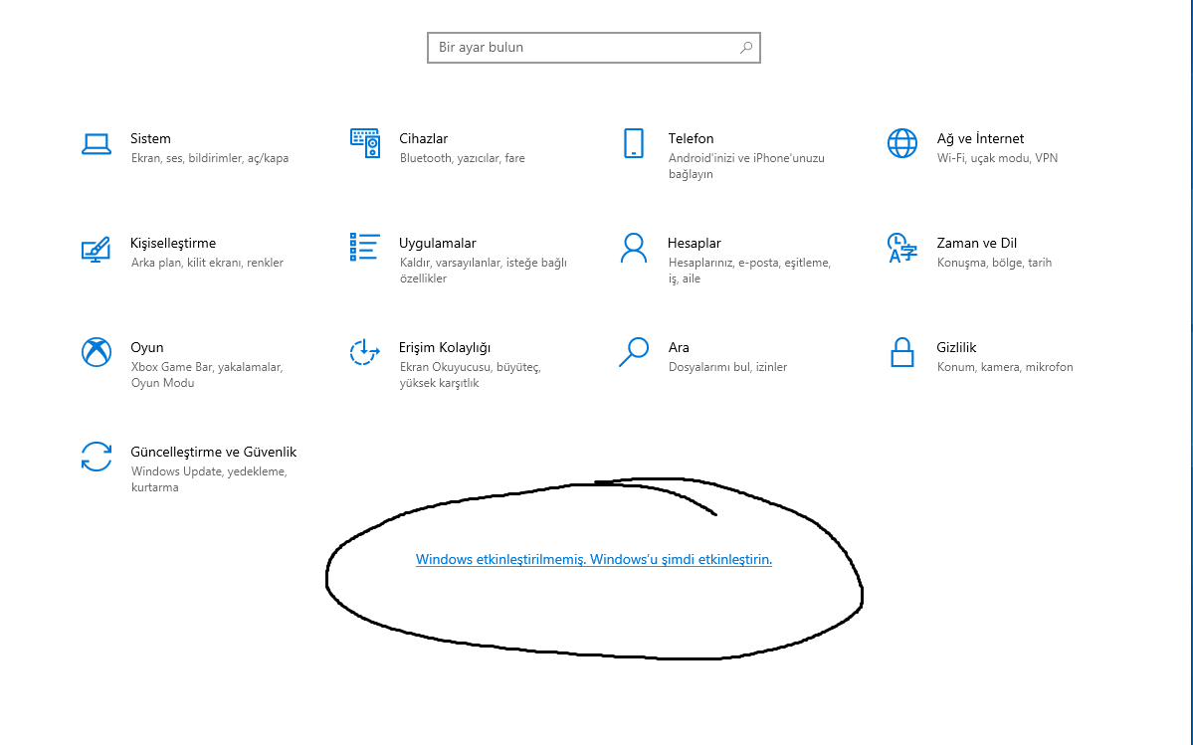Screen dimensions: 1193x745
Task: Click 'Hesaplarınız, e-posta, eşitleme, iş, aile' text
Action: (x=749, y=271)
